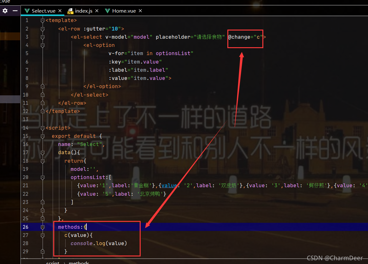Click the closing </el-select> tag

click(90, 95)
